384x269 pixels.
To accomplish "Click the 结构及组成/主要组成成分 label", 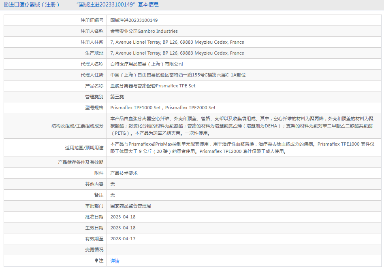I will point(77,126).
